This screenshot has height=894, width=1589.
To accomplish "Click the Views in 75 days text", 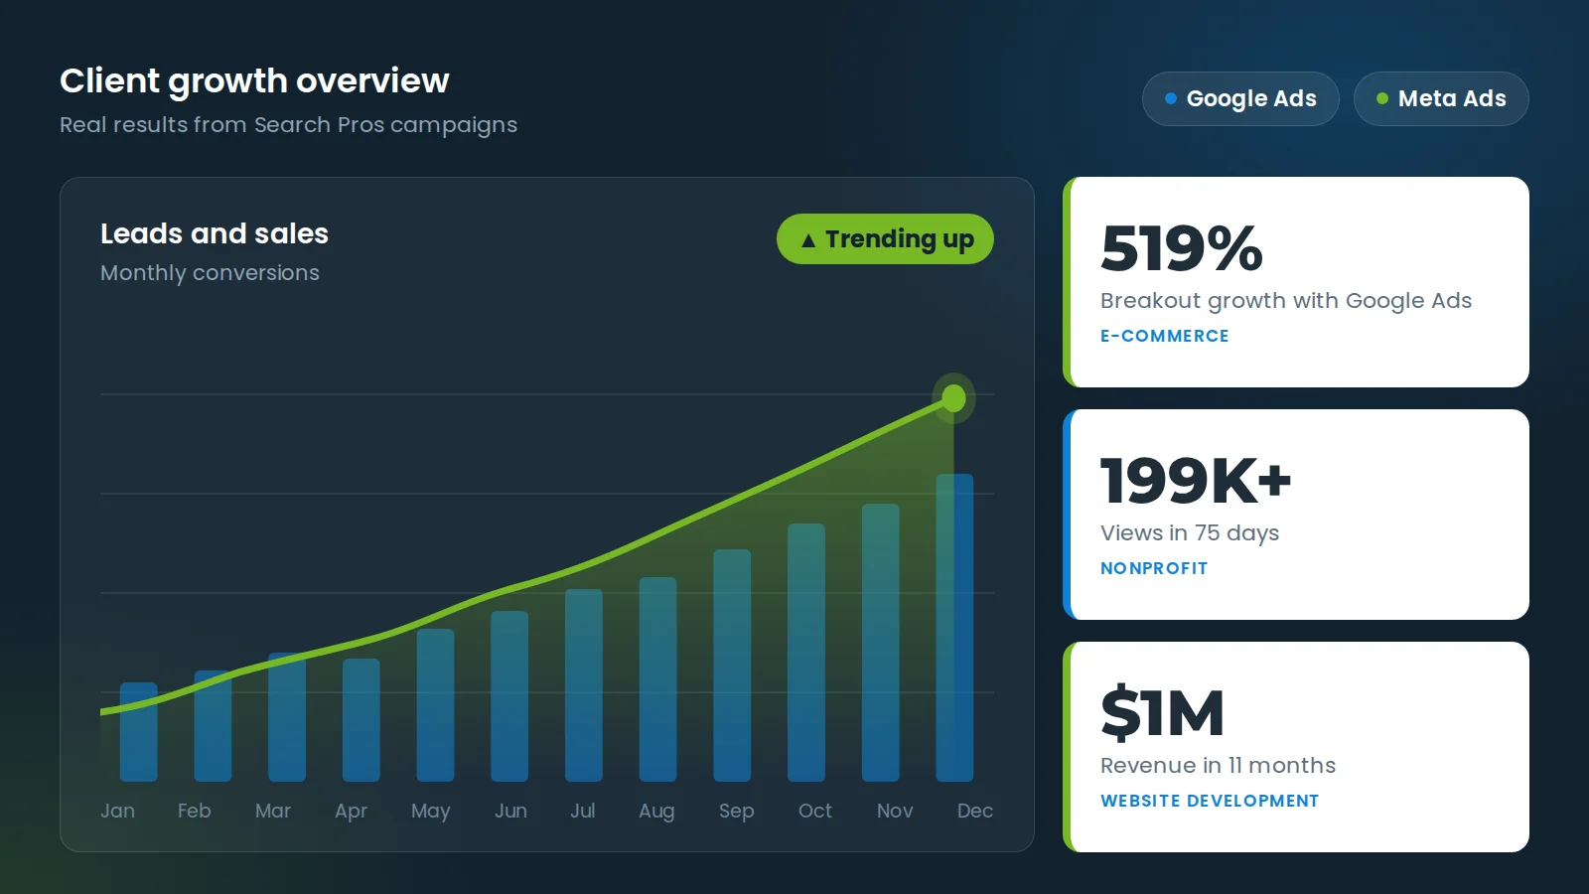I will [1190, 533].
